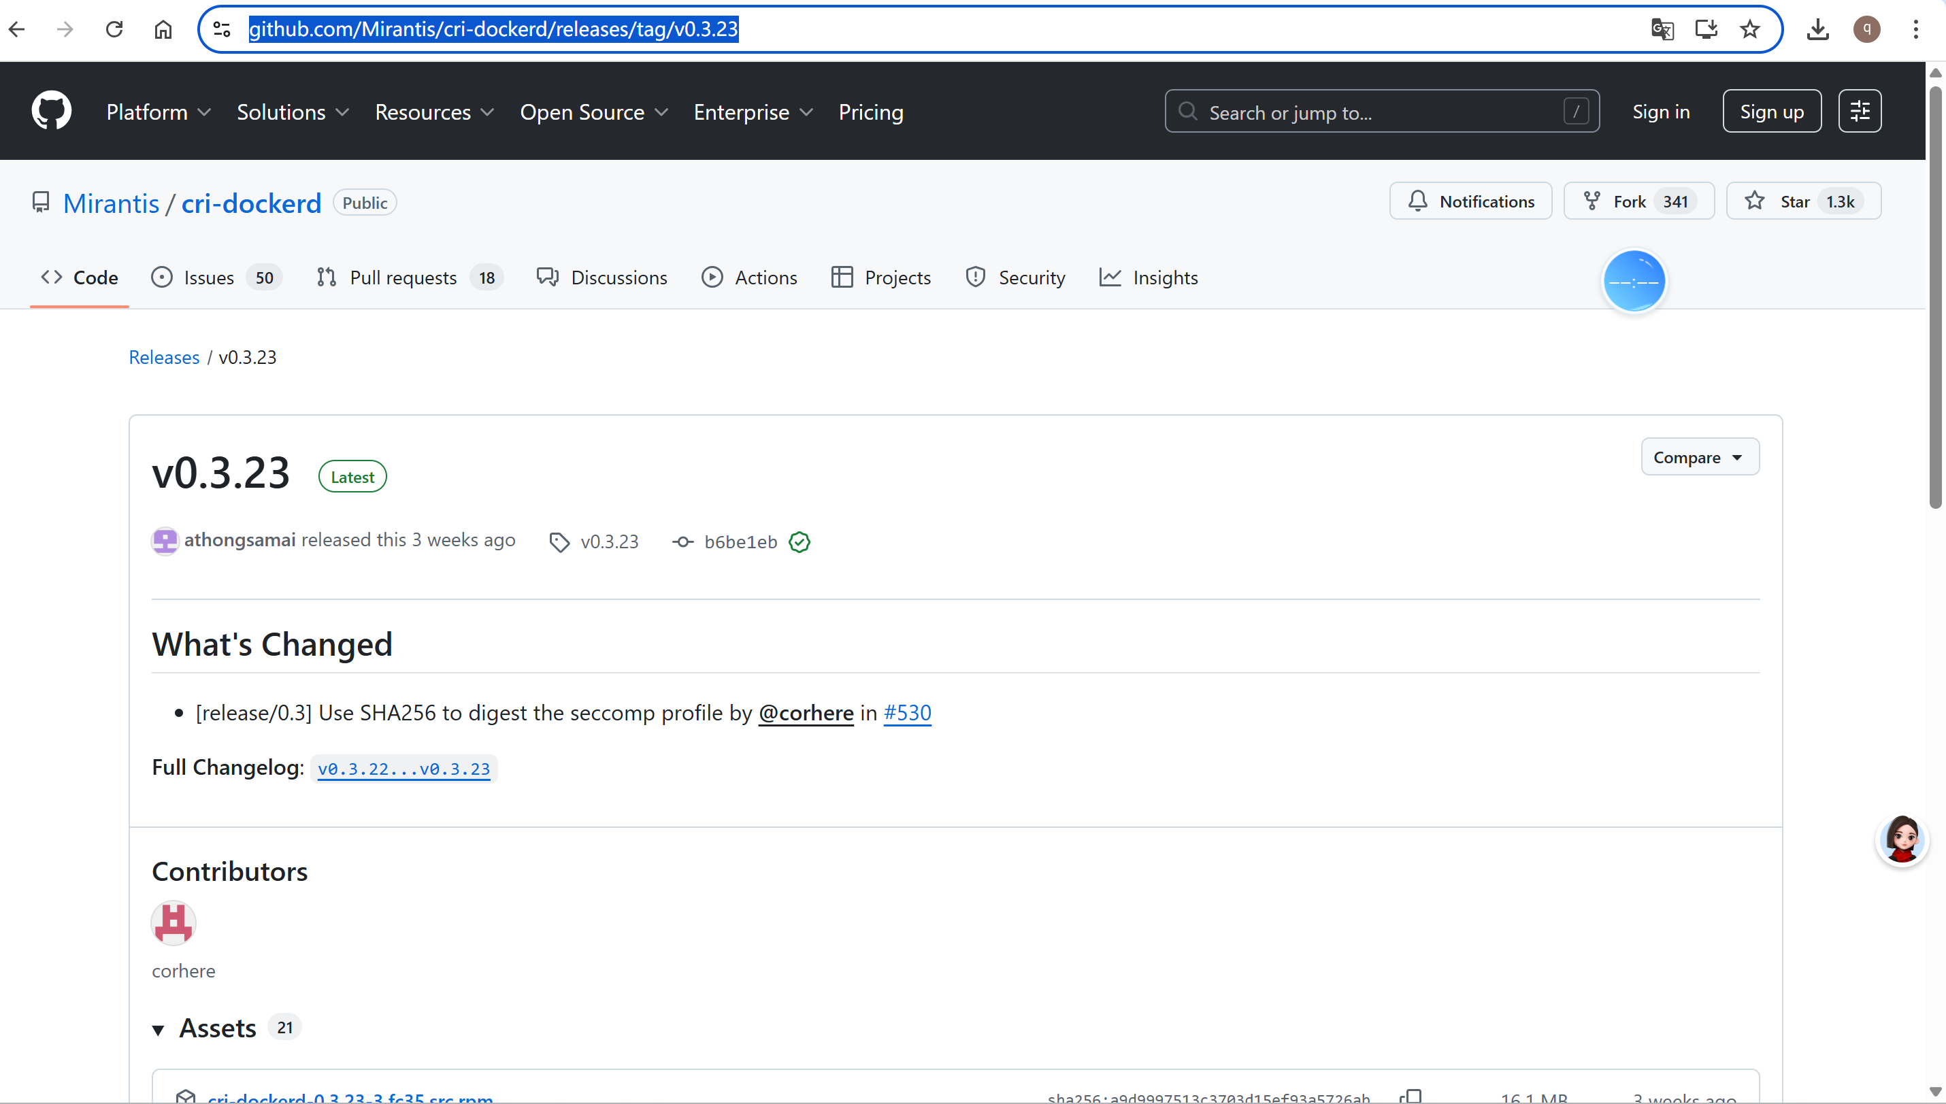This screenshot has width=1946, height=1104.
Task: Fork the cri-dockerd repository
Action: (x=1639, y=202)
